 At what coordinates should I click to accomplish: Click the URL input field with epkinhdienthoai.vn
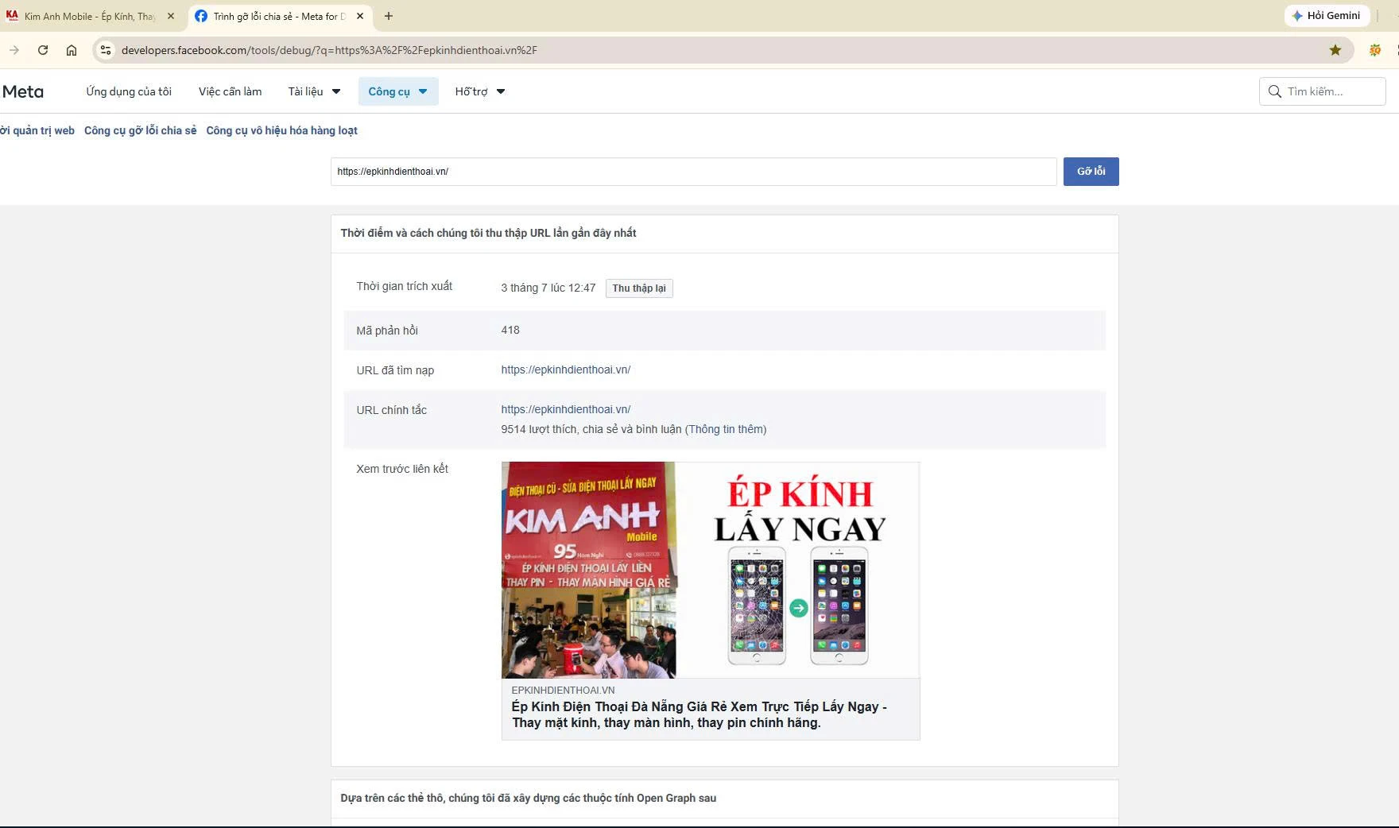coord(693,172)
